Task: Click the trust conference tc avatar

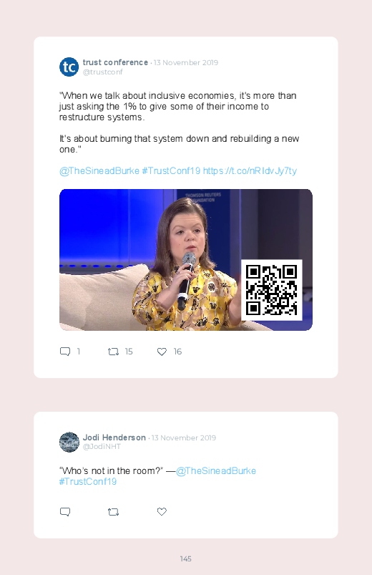Action: tap(69, 67)
